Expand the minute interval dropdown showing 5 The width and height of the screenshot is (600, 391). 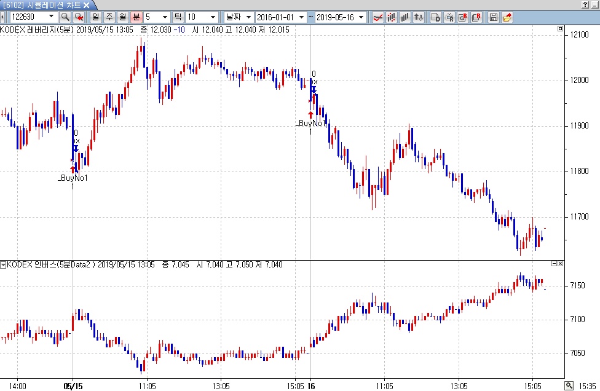[165, 17]
